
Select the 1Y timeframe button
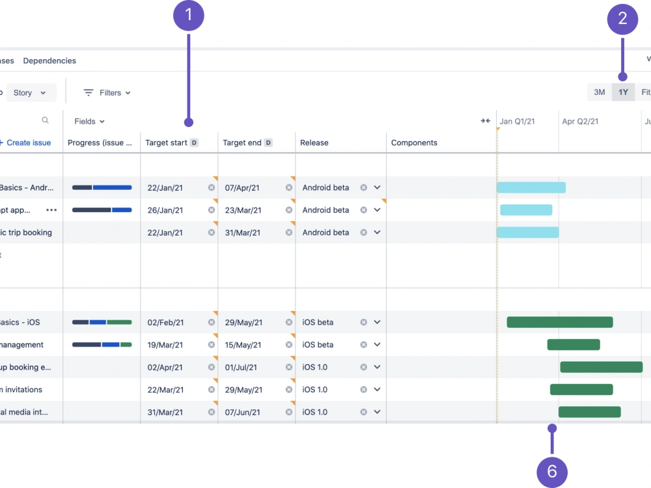tap(622, 92)
